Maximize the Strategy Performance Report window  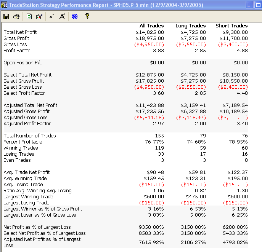pos(258,5)
